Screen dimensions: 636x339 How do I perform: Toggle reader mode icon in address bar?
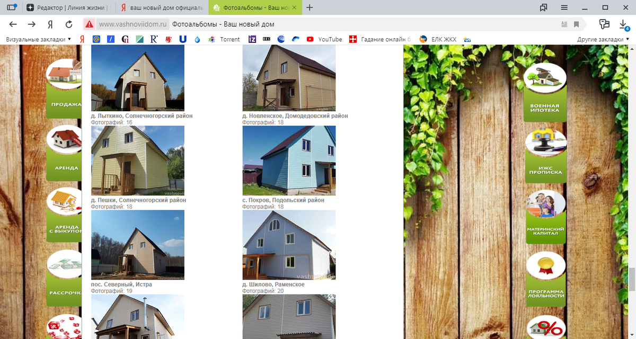pyautogui.click(x=564, y=24)
